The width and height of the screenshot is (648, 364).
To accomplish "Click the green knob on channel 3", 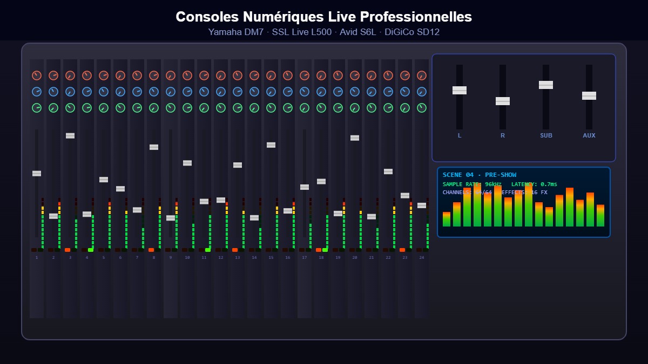I will pyautogui.click(x=70, y=107).
